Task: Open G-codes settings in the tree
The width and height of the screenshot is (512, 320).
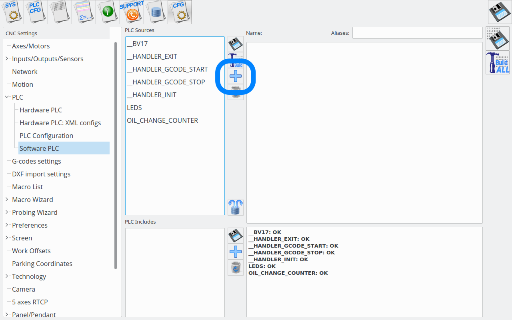Action: (x=36, y=161)
